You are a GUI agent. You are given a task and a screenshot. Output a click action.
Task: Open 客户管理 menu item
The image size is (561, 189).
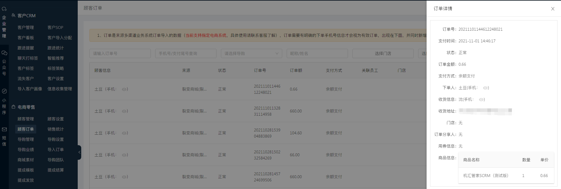26,27
